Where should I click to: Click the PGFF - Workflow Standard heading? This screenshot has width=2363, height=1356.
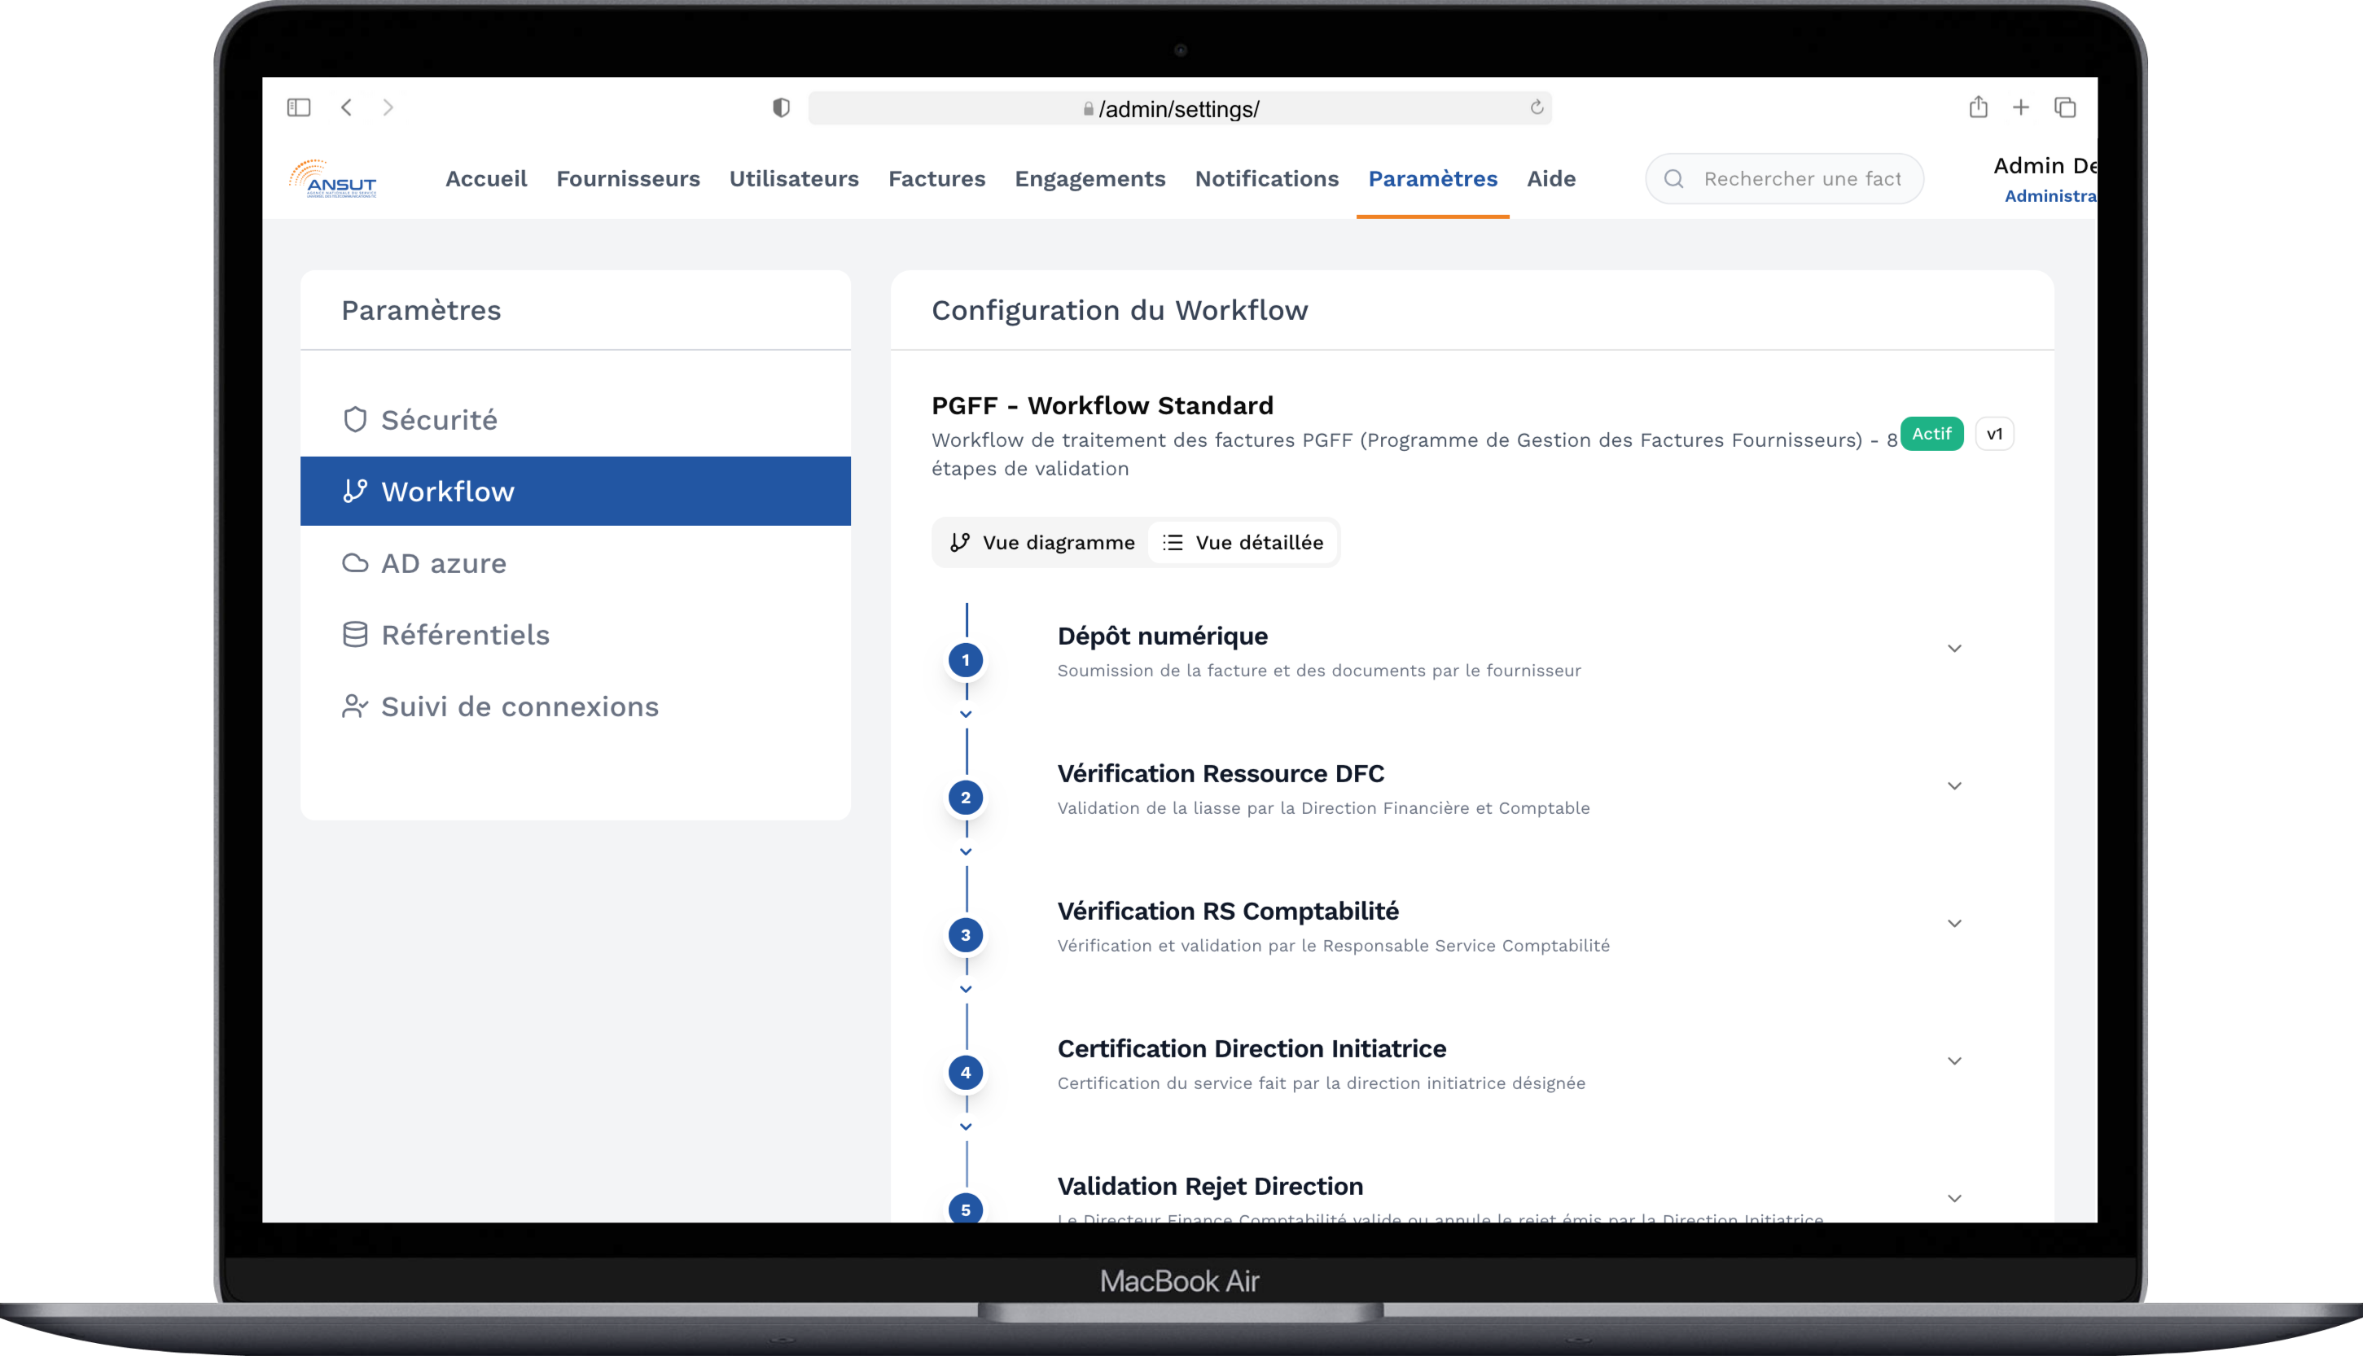(1102, 406)
